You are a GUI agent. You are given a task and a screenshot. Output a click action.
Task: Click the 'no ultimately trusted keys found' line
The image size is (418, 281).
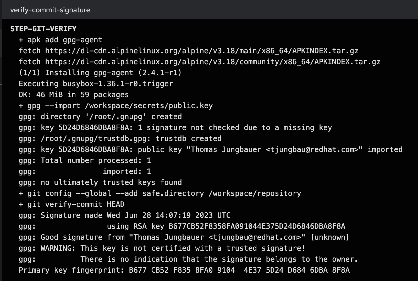pos(100,182)
